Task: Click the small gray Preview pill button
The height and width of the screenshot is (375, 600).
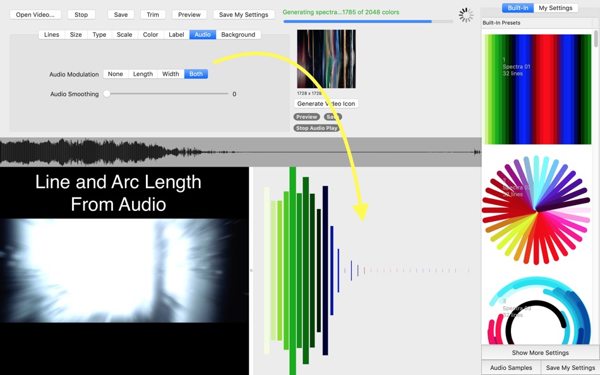Action: click(x=306, y=117)
